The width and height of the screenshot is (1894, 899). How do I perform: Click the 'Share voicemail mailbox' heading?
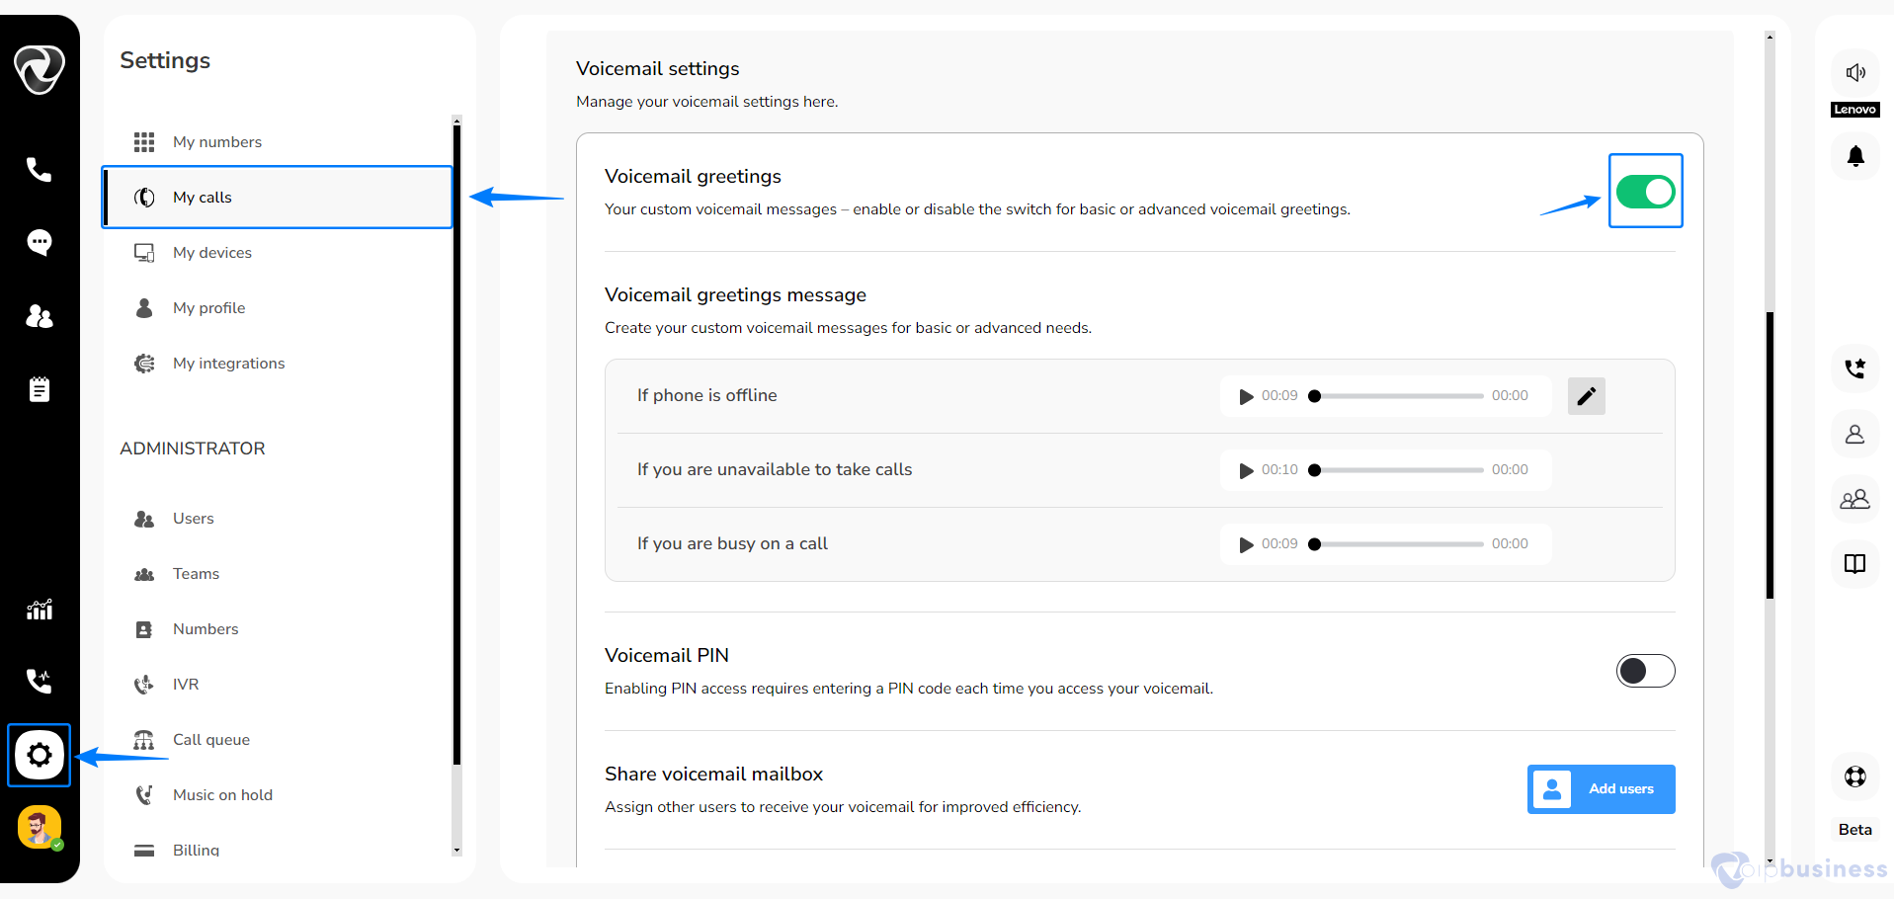point(713,775)
